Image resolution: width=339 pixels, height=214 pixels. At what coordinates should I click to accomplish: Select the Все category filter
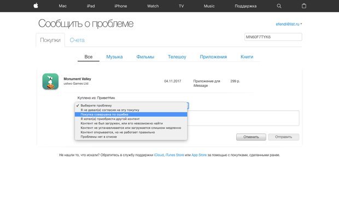point(89,57)
